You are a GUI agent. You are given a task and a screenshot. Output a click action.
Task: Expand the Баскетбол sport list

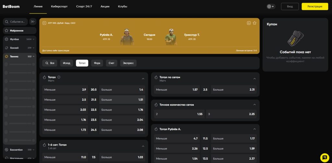tap(33, 150)
